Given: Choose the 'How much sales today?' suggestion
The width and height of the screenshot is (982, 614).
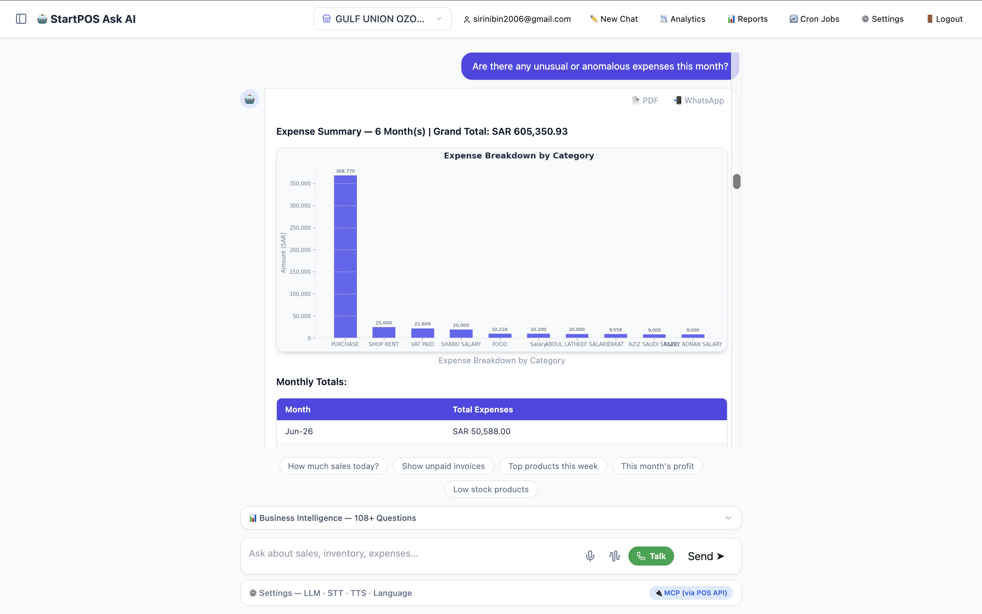Looking at the screenshot, I should [333, 466].
